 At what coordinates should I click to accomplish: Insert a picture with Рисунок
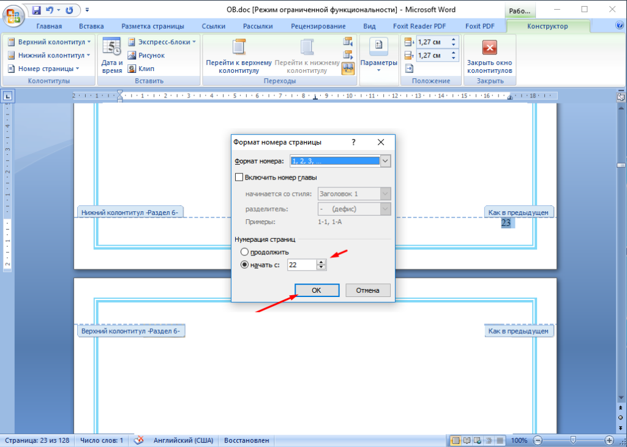point(146,55)
